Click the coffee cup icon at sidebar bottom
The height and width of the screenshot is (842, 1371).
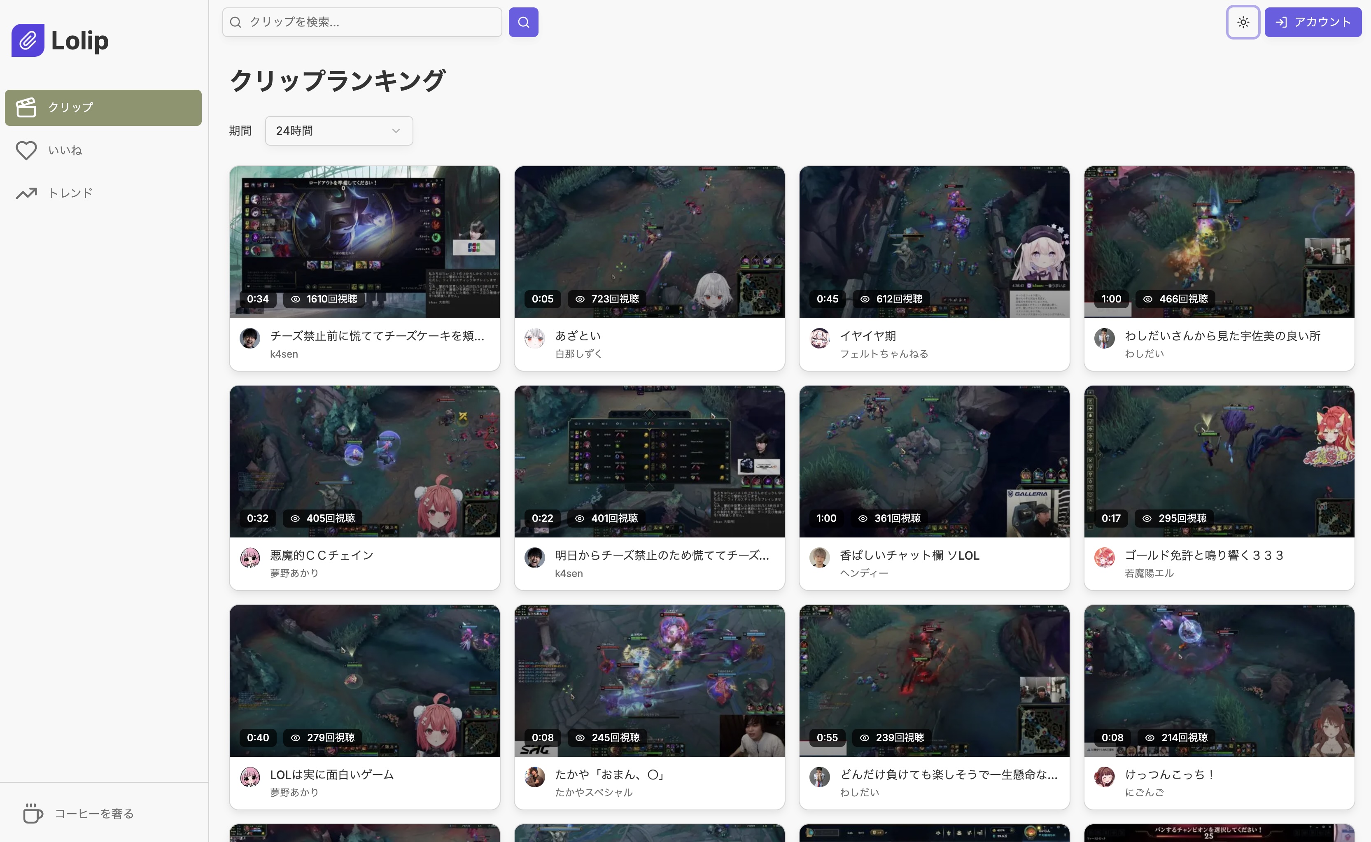33,814
